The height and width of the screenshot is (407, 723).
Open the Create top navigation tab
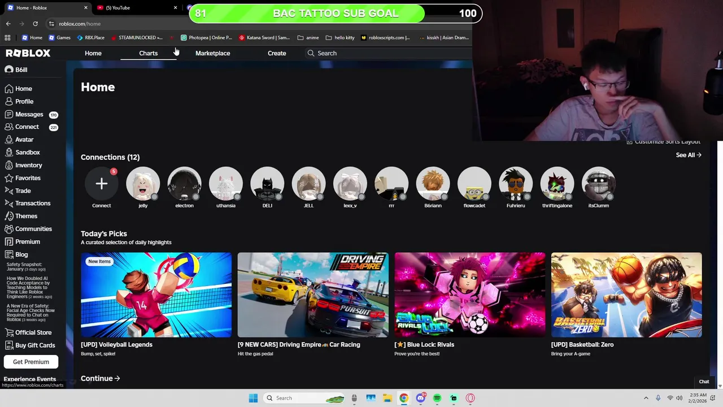tap(277, 53)
